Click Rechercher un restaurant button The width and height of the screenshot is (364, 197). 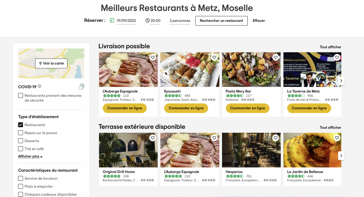click(221, 21)
